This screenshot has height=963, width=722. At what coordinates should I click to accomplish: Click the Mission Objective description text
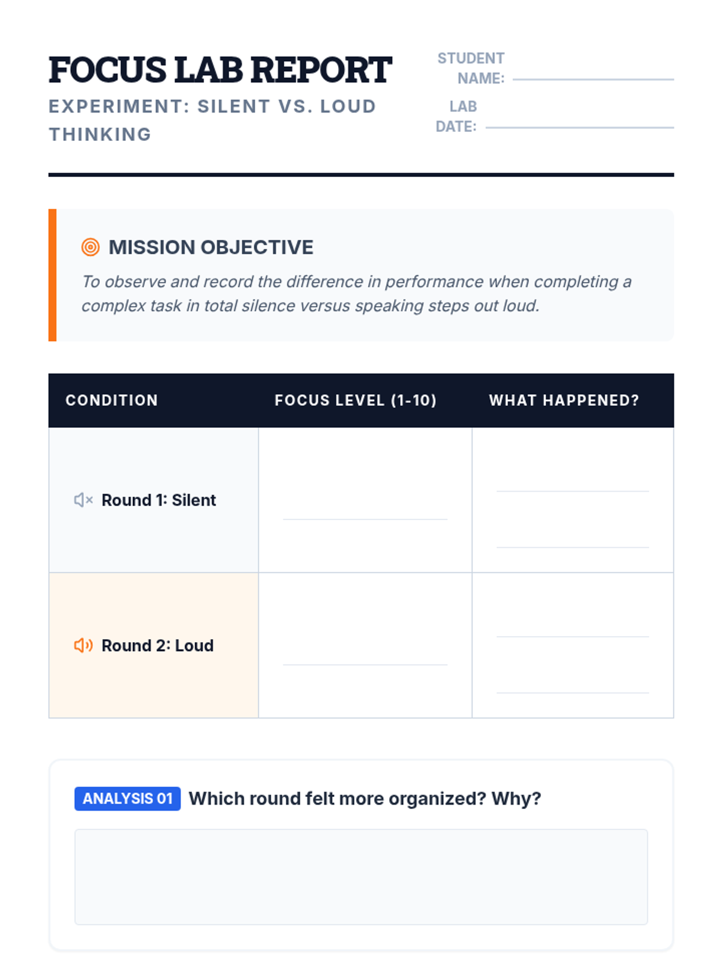pyautogui.click(x=356, y=294)
